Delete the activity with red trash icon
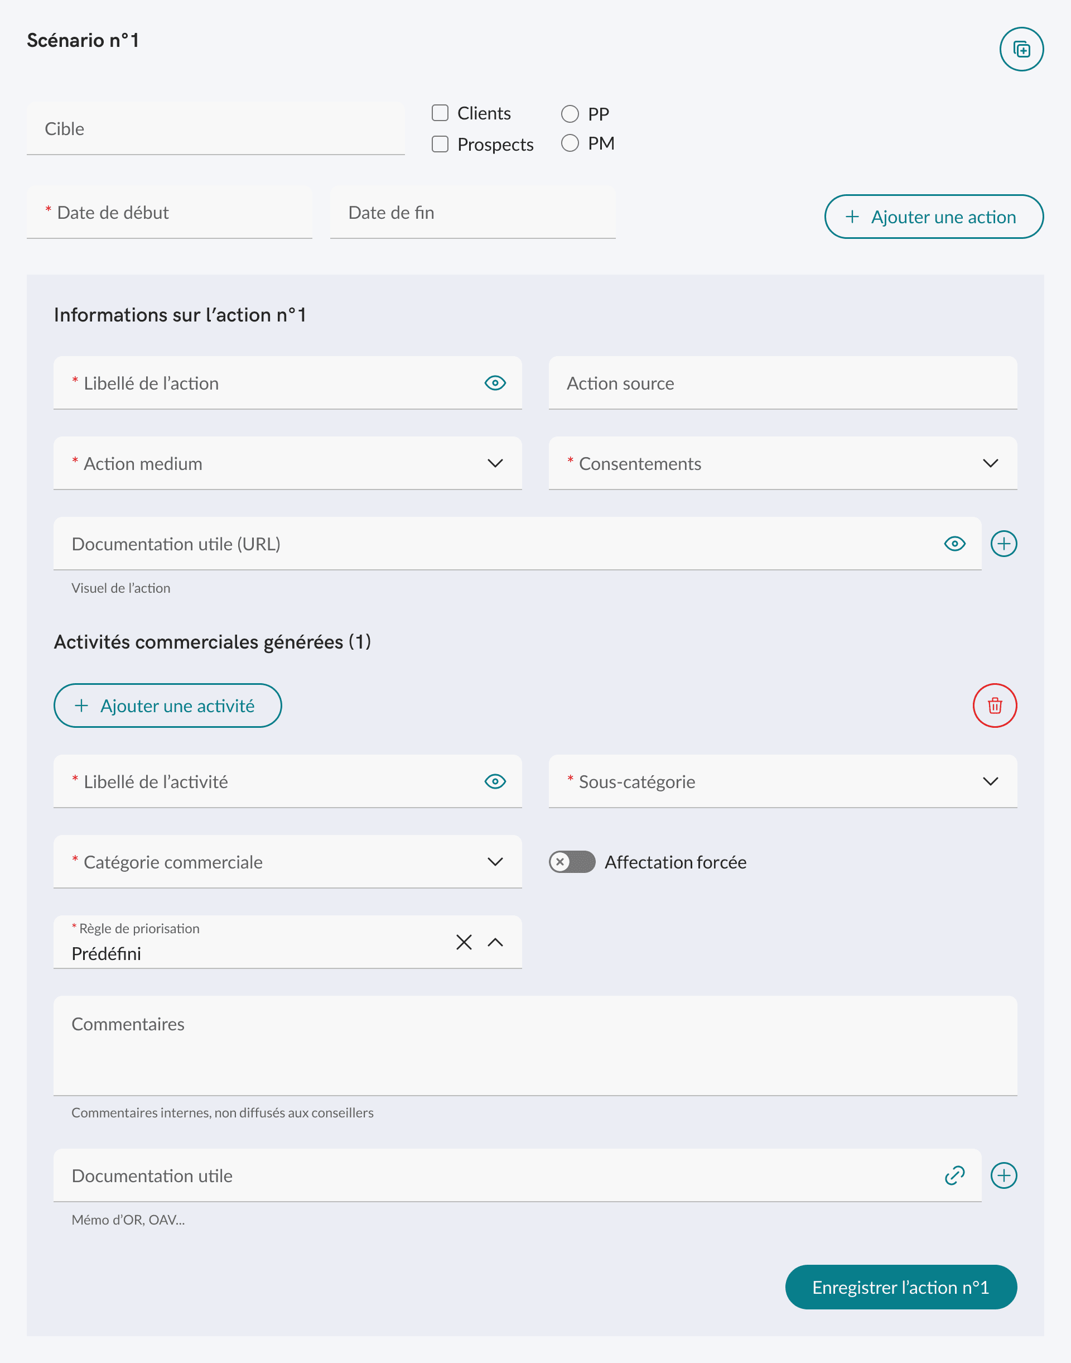This screenshot has width=1071, height=1363. 994,706
